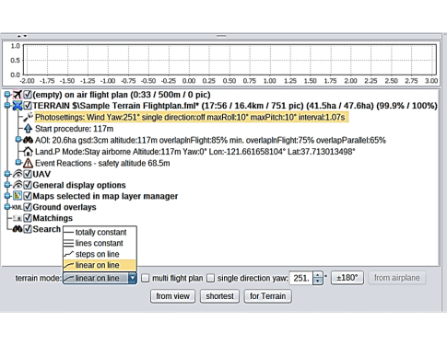The height and width of the screenshot is (345, 447).
Task: Click the binoculars icon beside AOI entry
Action: click(x=28, y=140)
